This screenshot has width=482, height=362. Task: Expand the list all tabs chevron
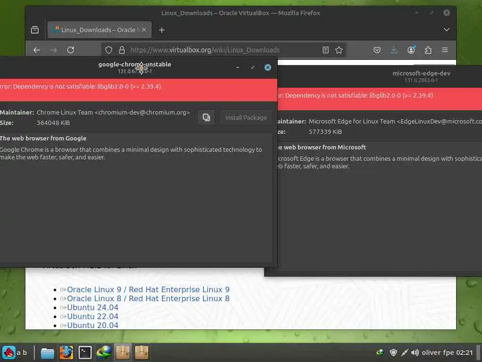point(447,30)
